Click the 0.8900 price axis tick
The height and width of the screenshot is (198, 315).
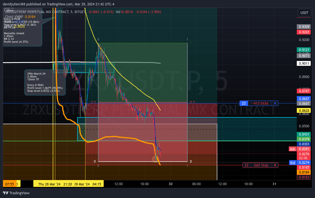tap(304, 77)
